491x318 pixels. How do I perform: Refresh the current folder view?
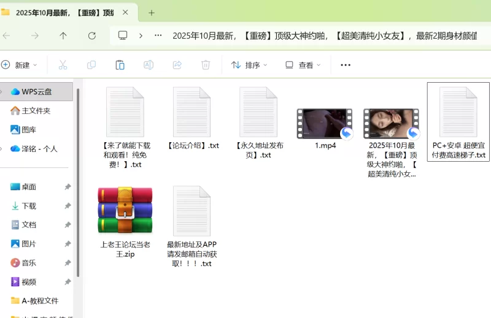tap(92, 36)
